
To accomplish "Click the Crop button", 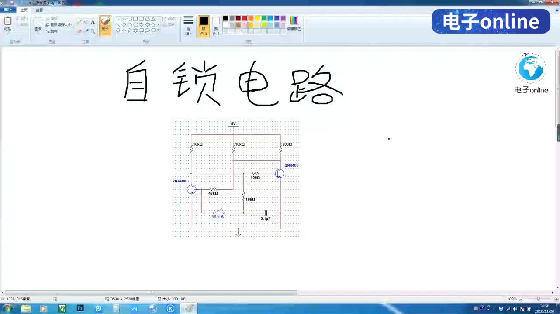I will coord(52,19).
